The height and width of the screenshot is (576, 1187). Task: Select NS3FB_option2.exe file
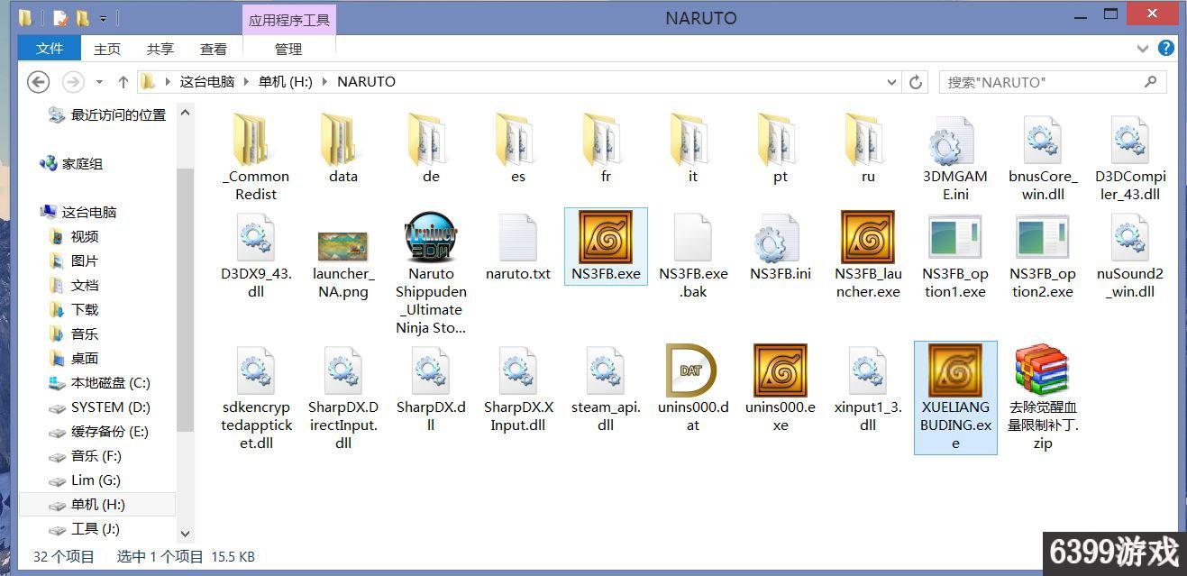(1043, 256)
